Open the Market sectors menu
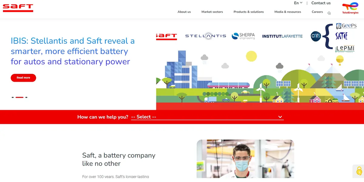This screenshot has width=364, height=182. (212, 12)
